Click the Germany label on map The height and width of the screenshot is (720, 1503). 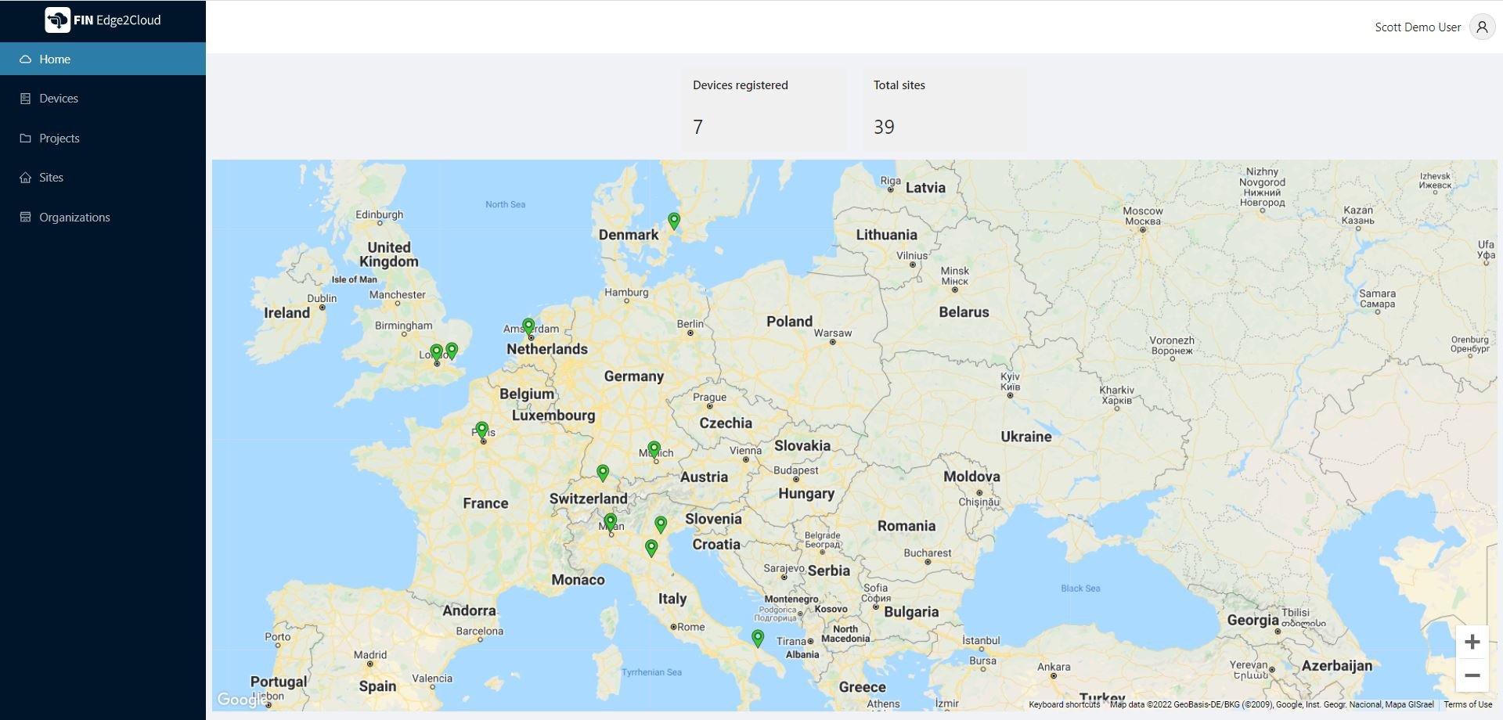pos(633,376)
